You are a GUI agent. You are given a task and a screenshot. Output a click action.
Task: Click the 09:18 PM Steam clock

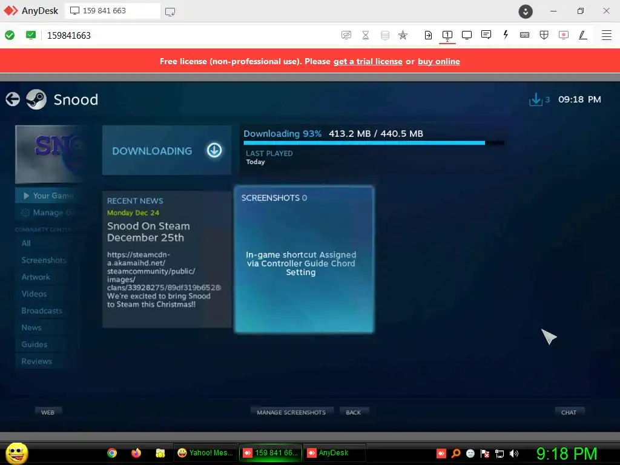pyautogui.click(x=579, y=99)
